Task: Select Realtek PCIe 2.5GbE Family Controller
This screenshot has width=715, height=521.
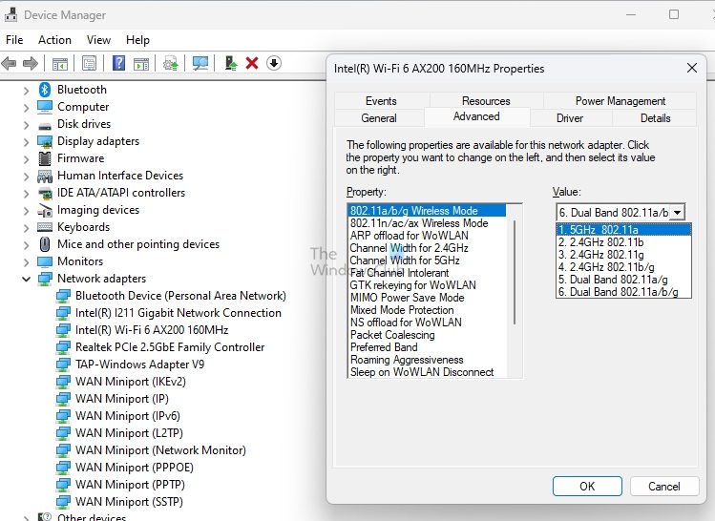Action: point(170,347)
